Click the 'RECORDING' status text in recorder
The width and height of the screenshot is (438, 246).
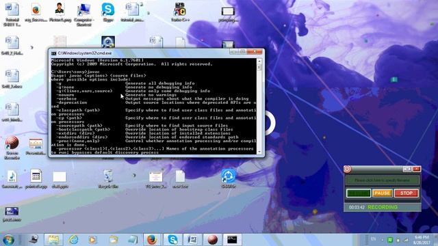383,207
